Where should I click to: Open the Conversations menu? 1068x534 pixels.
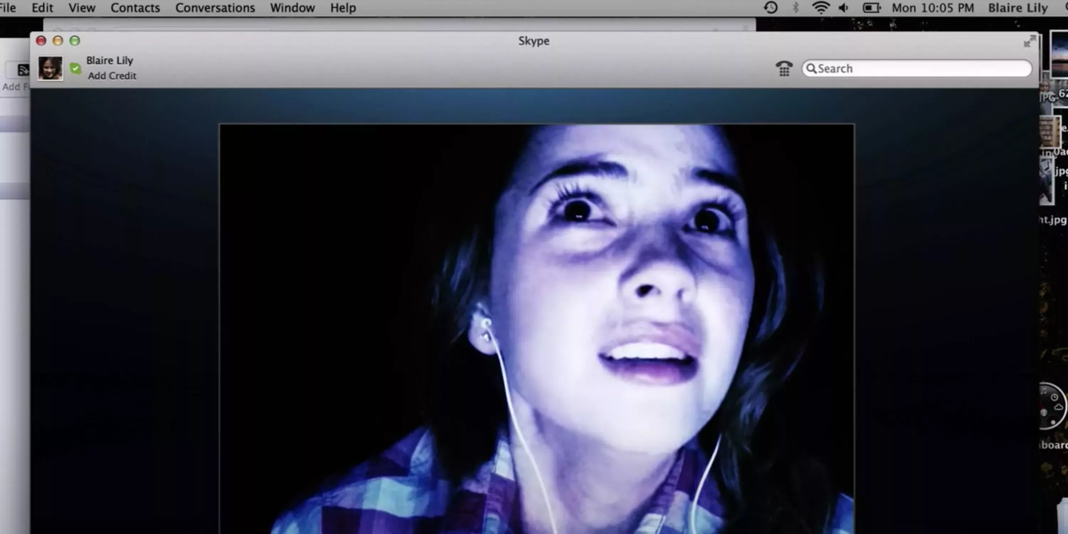coord(215,7)
